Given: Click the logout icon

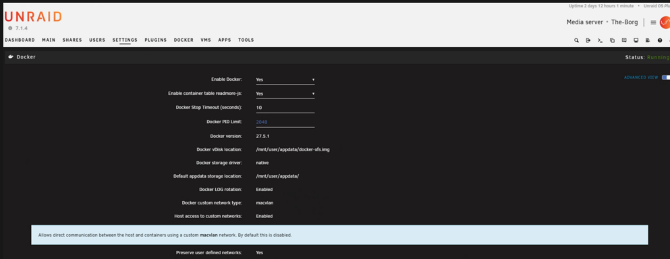Looking at the screenshot, I should pos(588,40).
